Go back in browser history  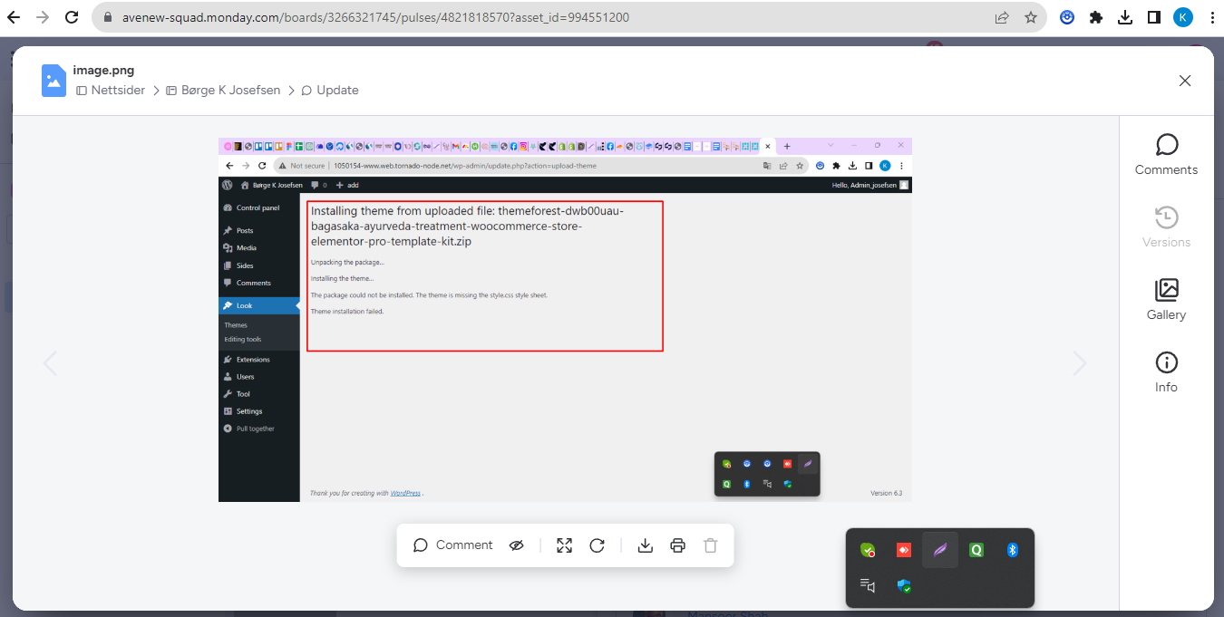[15, 17]
